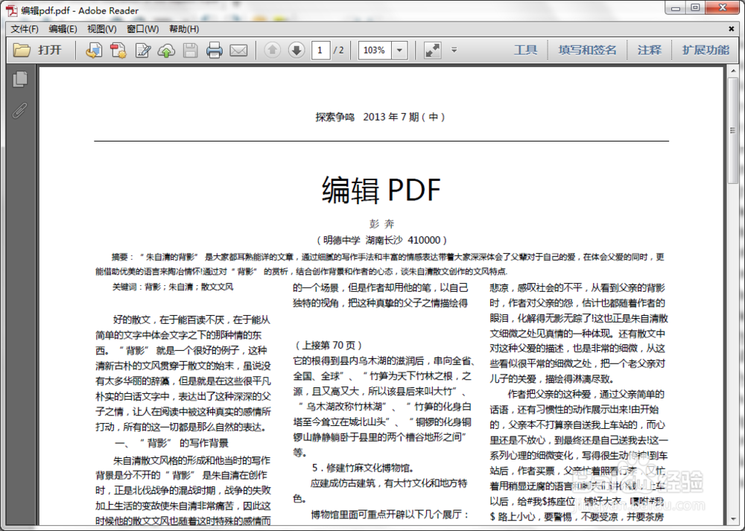Select the sign and edit pen icon
Screen dimensions: 745x531
(x=142, y=50)
